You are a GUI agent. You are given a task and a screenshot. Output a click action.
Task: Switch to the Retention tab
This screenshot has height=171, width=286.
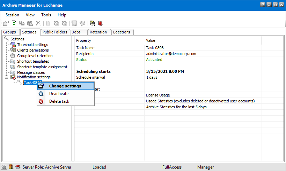point(100,32)
